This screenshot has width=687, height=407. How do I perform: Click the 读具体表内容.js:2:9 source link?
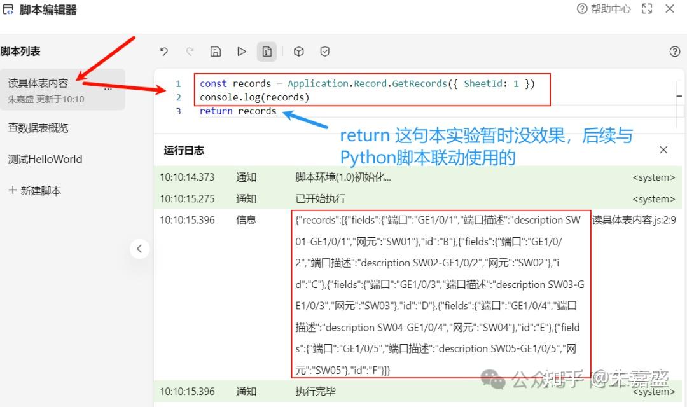coord(634,220)
